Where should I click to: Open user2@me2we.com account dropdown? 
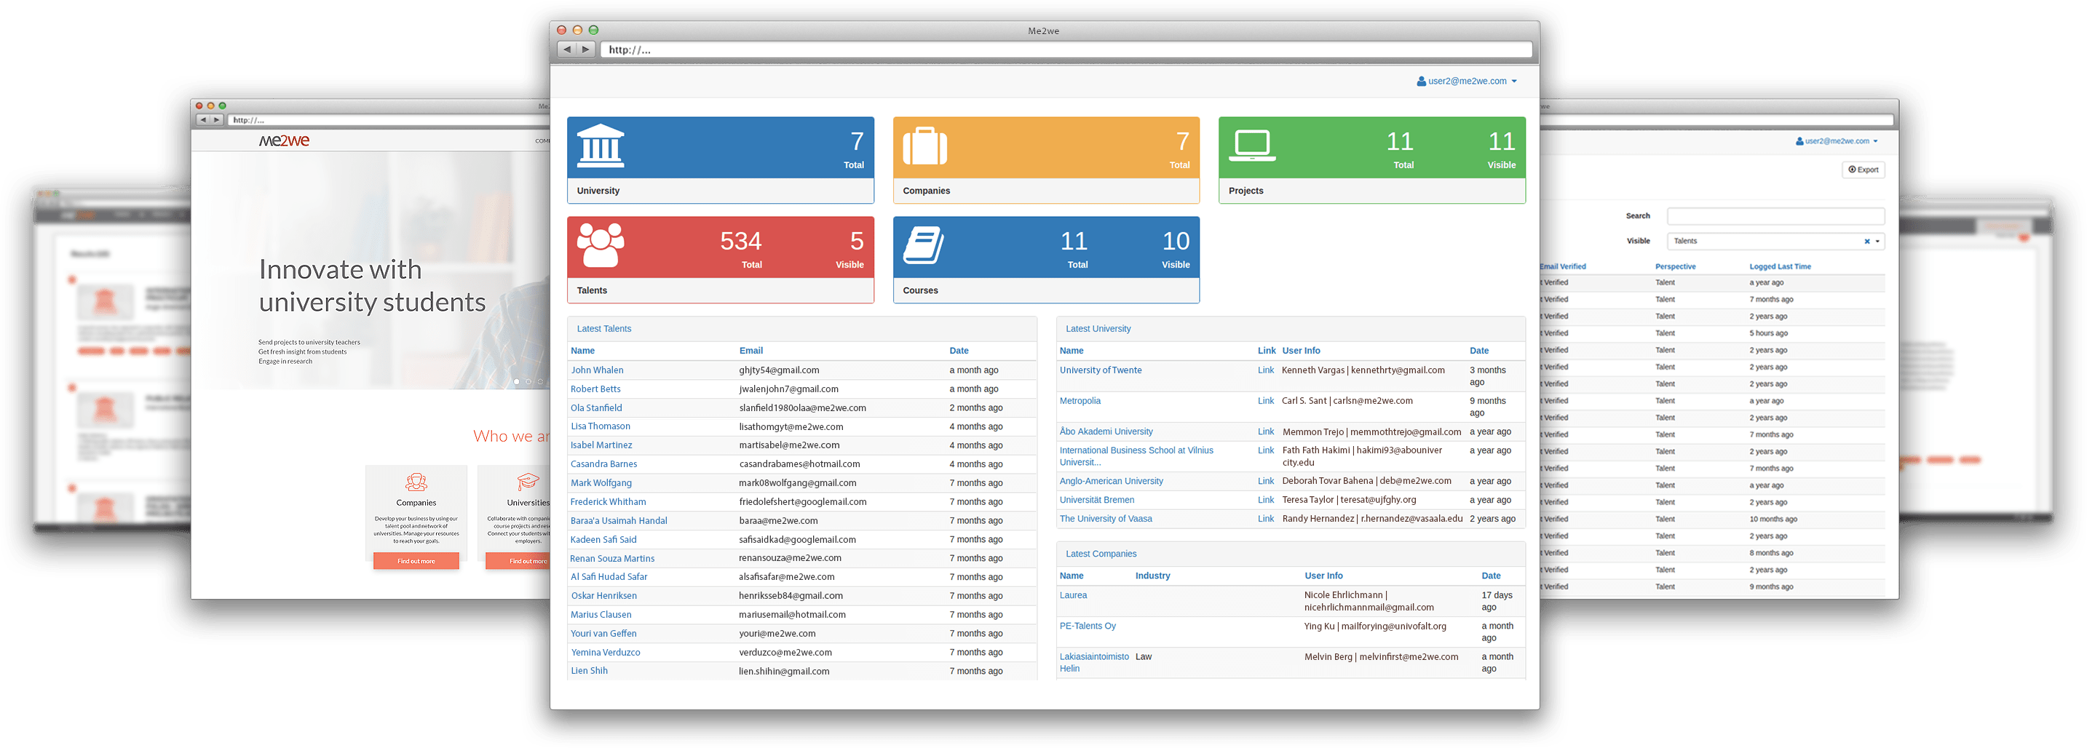pos(1468,81)
